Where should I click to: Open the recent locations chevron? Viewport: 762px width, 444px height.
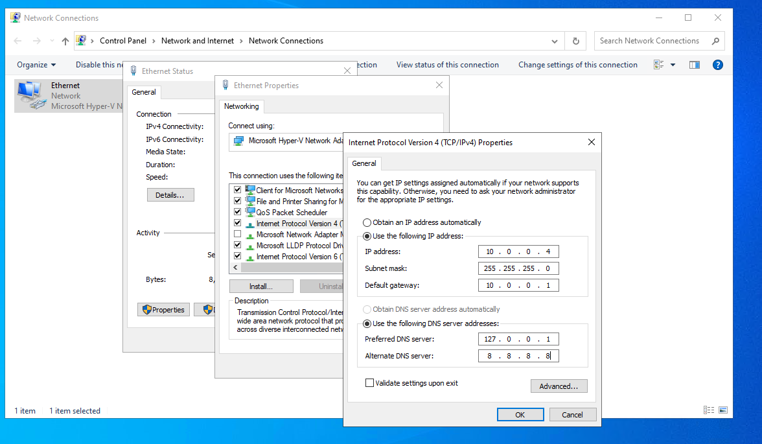(x=52, y=41)
